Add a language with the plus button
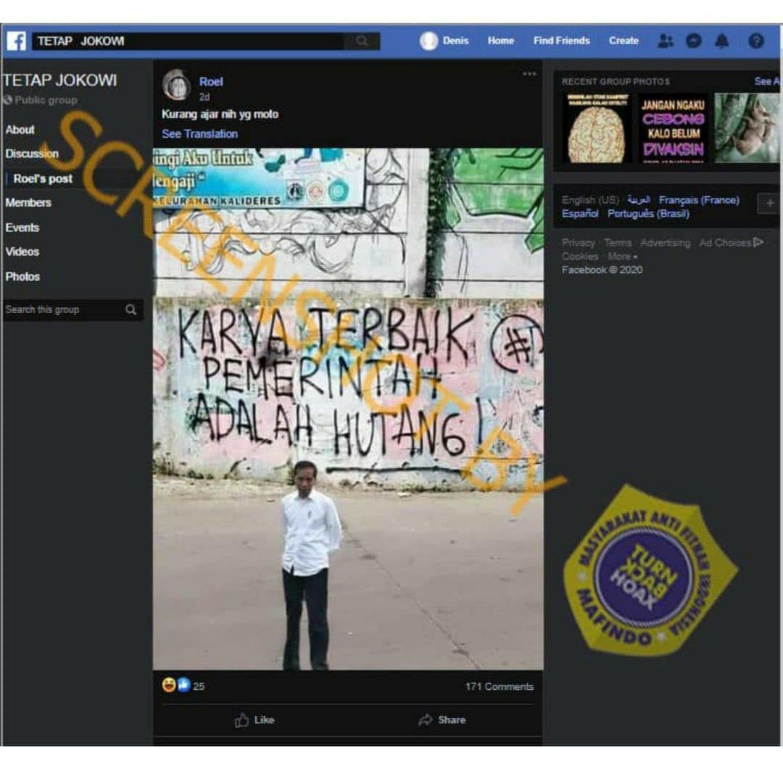This screenshot has width=783, height=771. pyautogui.click(x=769, y=203)
